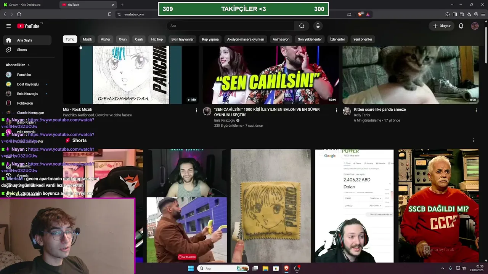Open File Explorer from the taskbar
Image resolution: width=488 pixels, height=274 pixels.
coord(265,268)
